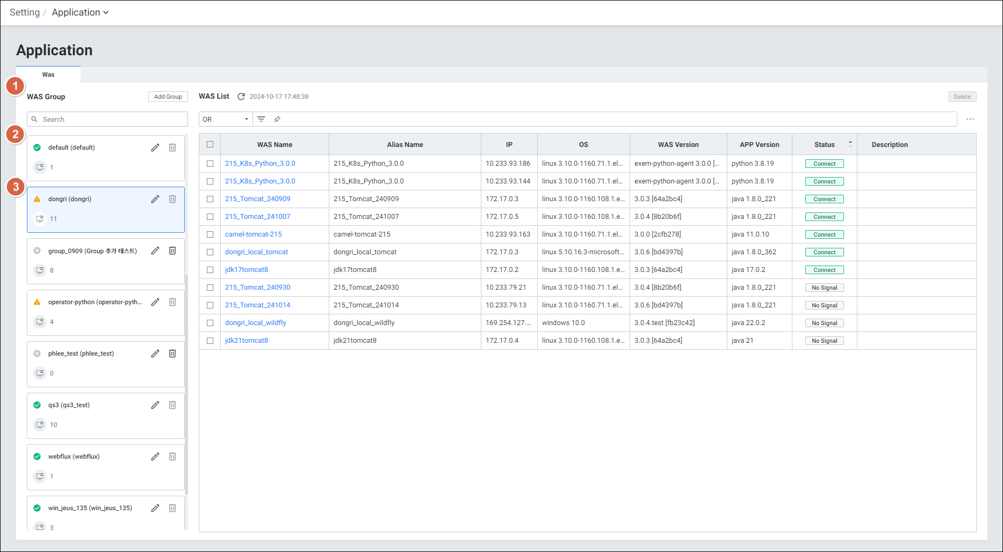
Task: Open the OR condition dropdown
Action: pyautogui.click(x=225, y=119)
